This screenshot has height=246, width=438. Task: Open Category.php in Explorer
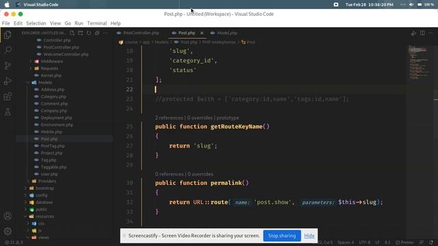[53, 96]
